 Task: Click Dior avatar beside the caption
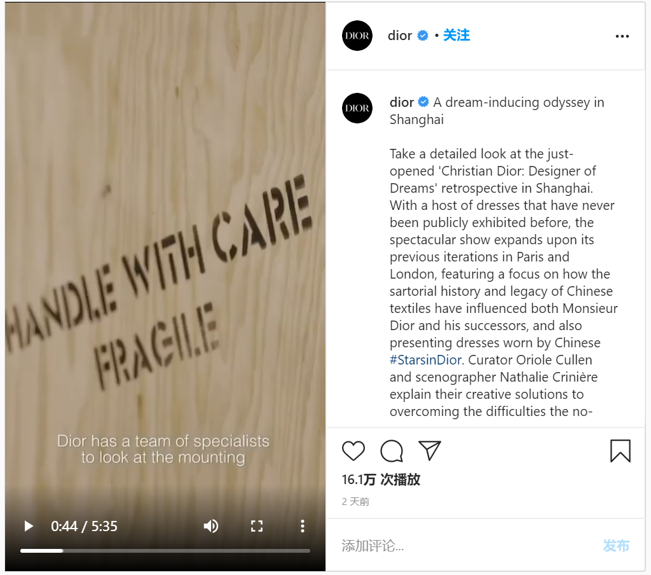click(x=357, y=108)
